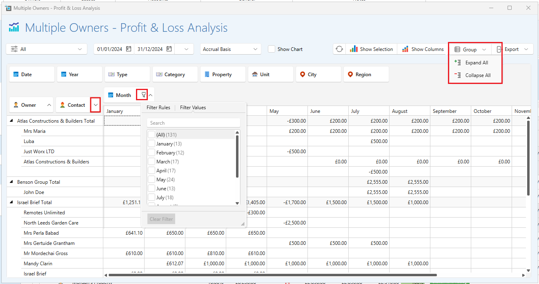The height and width of the screenshot is (284, 539).
Task: Click the Property building icon
Action: [207, 75]
